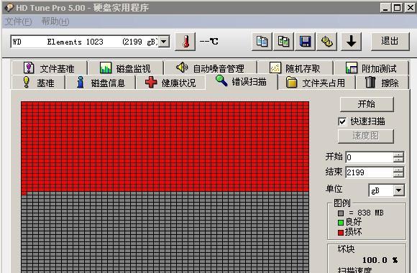Switch to 擦除 tab

coord(382,83)
